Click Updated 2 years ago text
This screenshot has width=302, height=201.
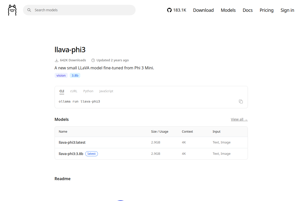coord(112,60)
